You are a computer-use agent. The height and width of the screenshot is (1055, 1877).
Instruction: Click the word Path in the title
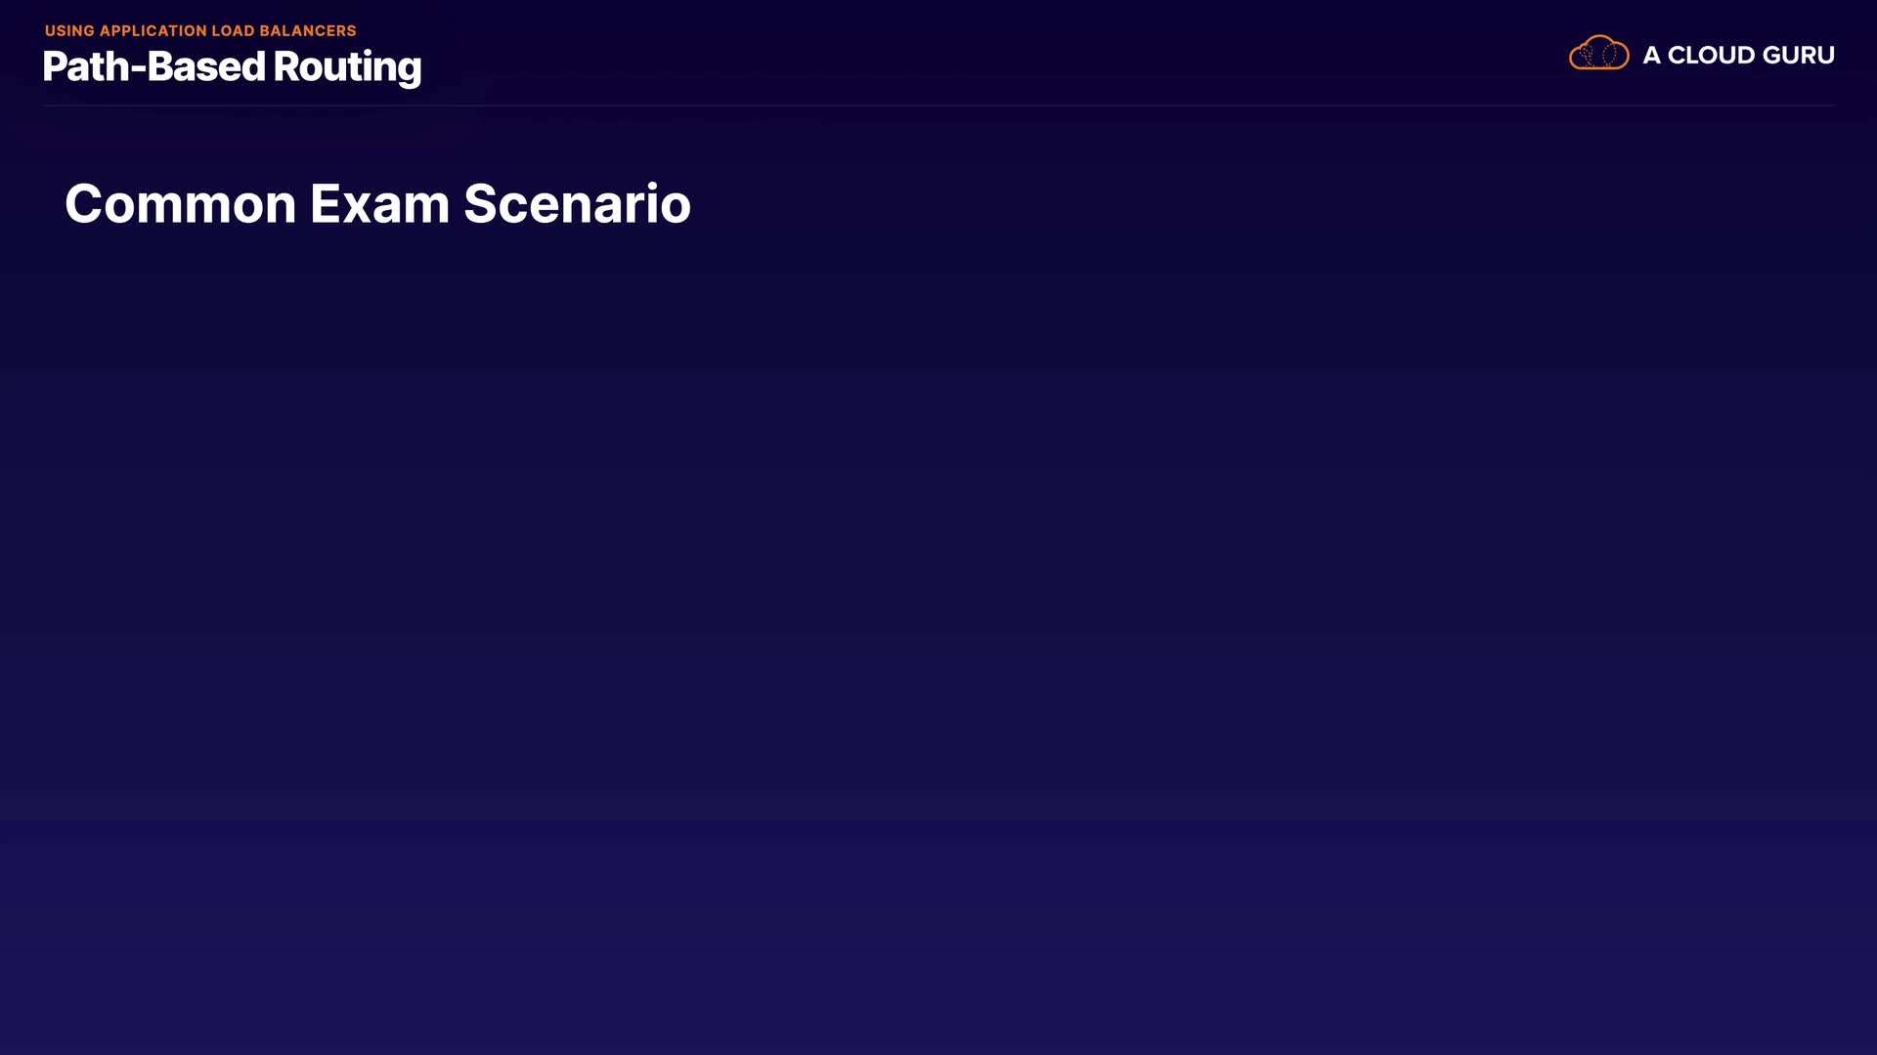click(x=86, y=66)
